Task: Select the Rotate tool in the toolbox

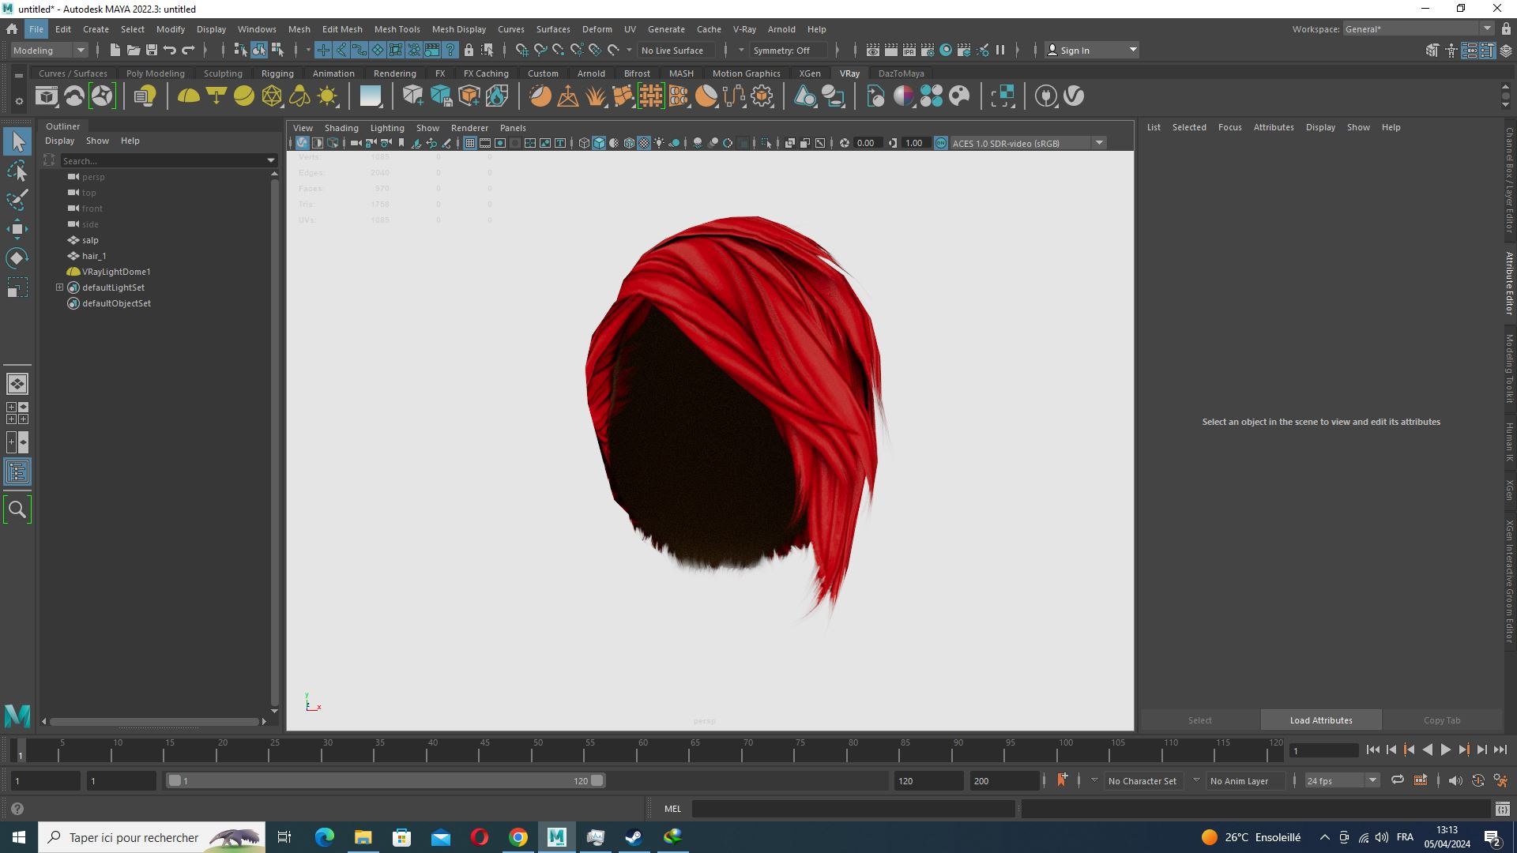Action: point(17,258)
